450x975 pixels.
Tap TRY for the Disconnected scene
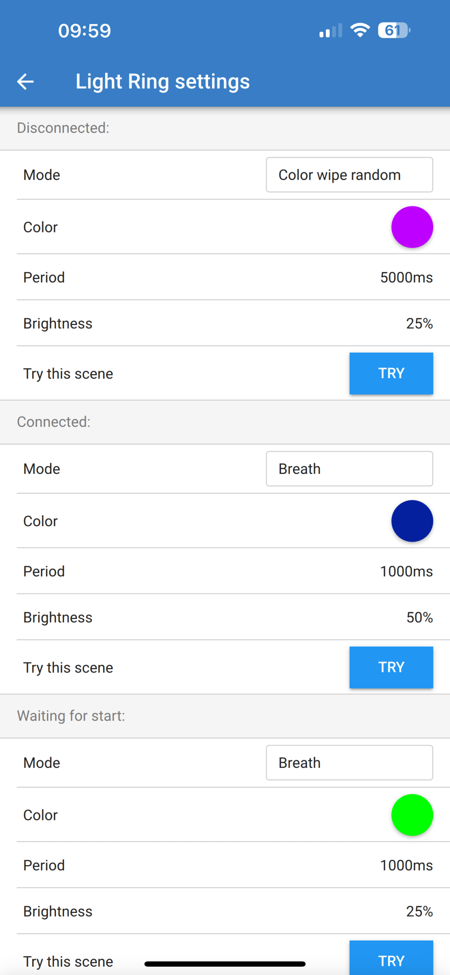pos(391,373)
